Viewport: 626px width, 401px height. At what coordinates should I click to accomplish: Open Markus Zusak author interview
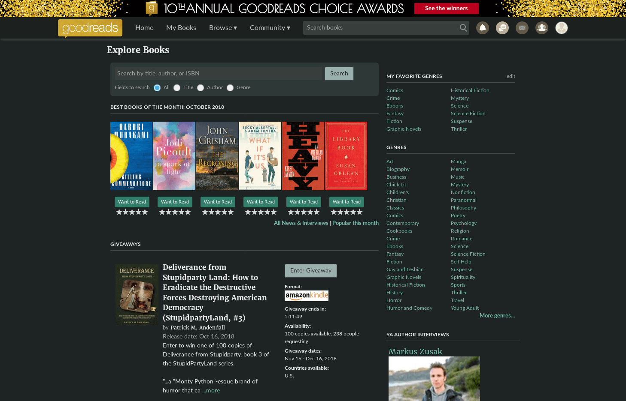(415, 351)
